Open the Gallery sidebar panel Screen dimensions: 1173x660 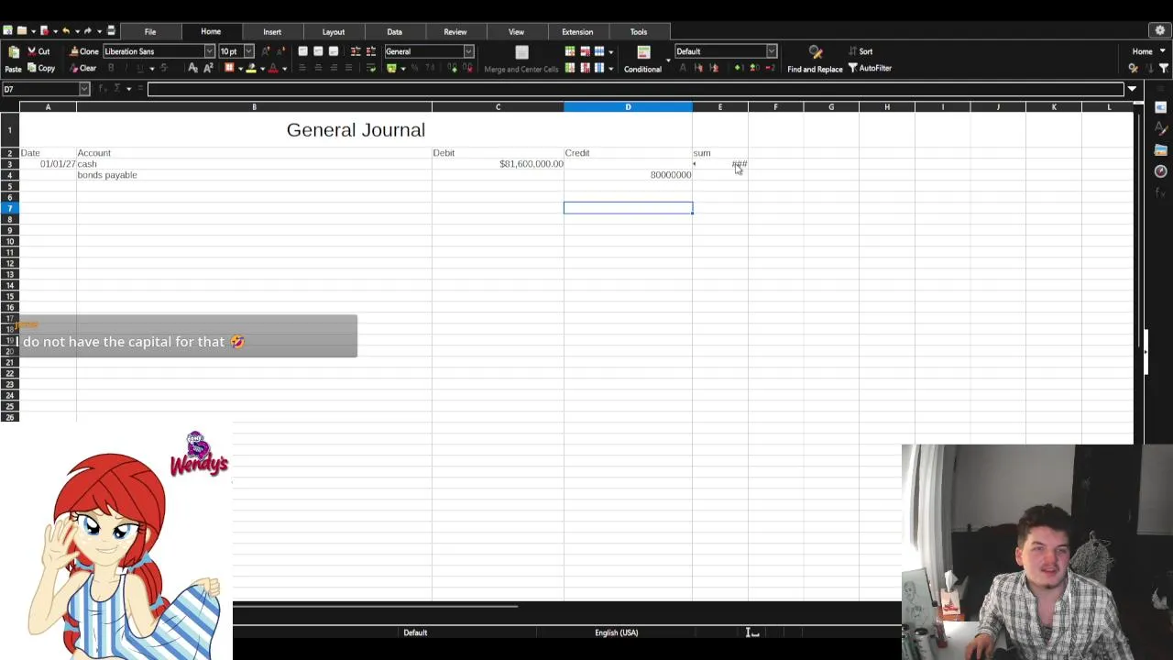point(1160,149)
